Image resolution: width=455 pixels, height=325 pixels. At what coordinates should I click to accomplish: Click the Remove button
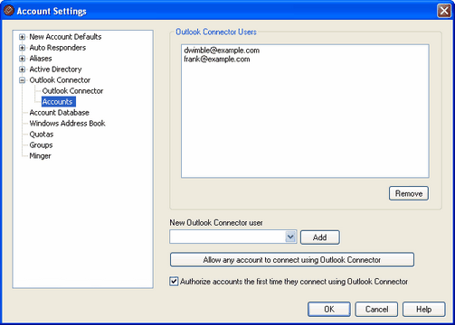[409, 193]
